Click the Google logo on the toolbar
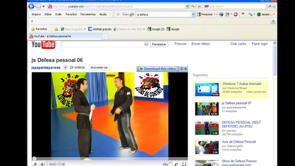Screen dimensions: 295x166 (x=128, y=14)
